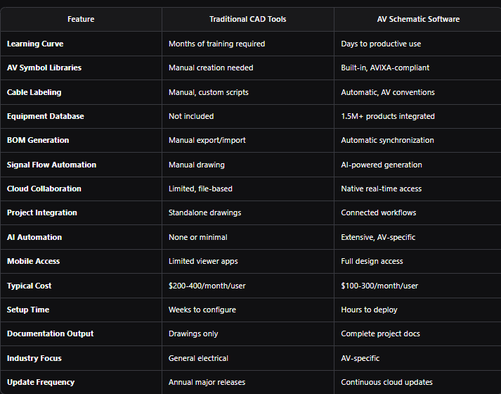Screen dimensions: 501x394
Task: Select the Traditional CAD Tools header
Action: point(247,19)
